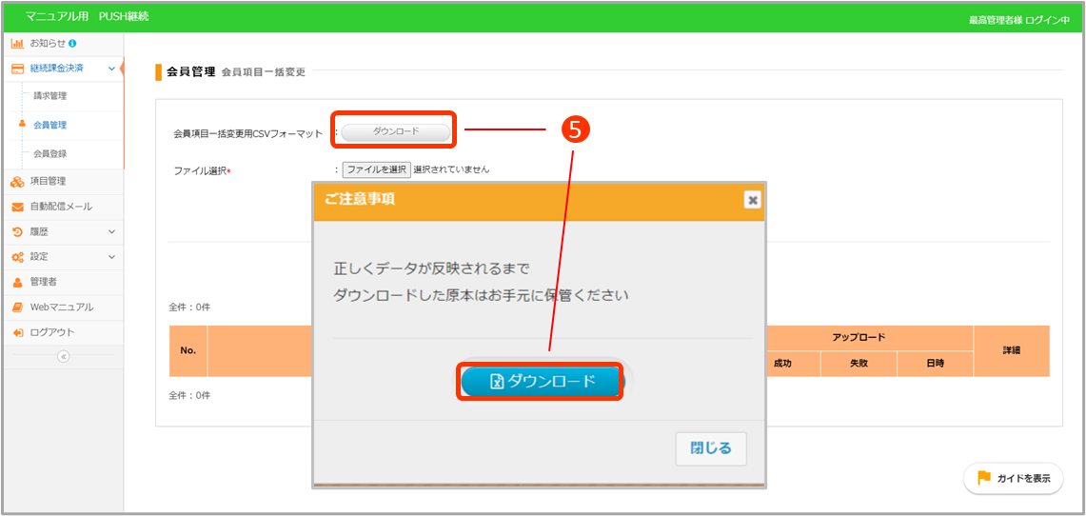
Task: Open 請求管理 in the sidebar
Action: pos(49,96)
